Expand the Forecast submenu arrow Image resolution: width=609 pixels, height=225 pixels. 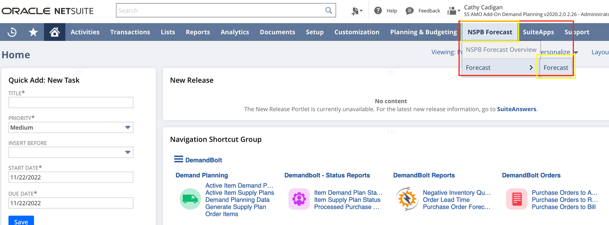[x=531, y=68]
